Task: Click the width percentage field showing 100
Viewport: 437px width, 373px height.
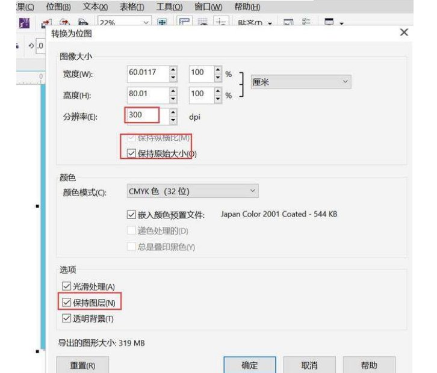Action: pos(202,73)
